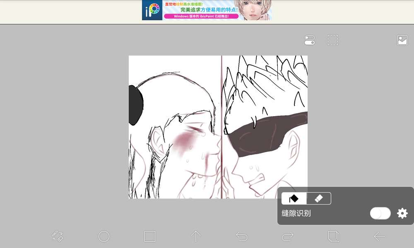Open the ibisPaint Windows ad banner
The image size is (414, 248).
pos(207,10)
